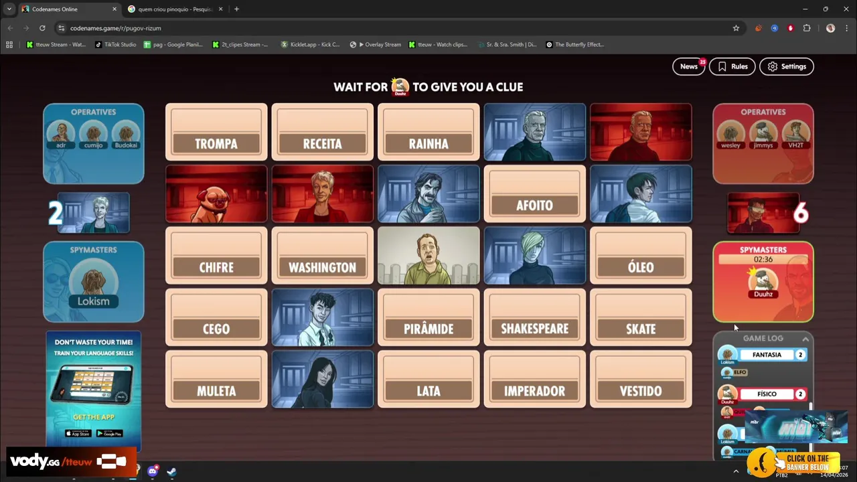The width and height of the screenshot is (857, 482).
Task: Close the Codenames Online tab
Action: (114, 9)
